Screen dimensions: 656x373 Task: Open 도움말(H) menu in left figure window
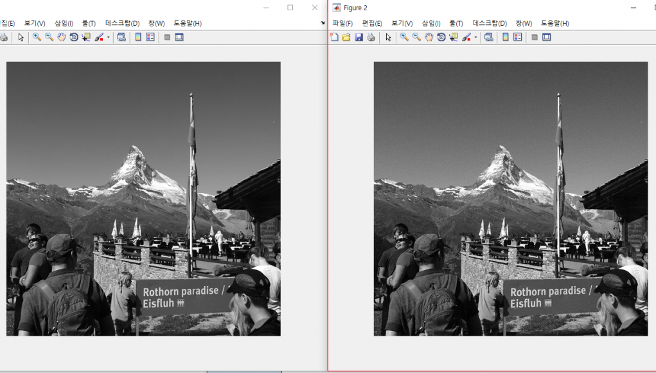pos(188,23)
